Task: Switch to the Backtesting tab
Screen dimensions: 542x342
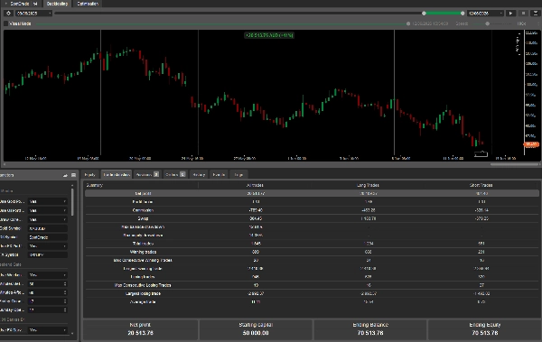Action: (57, 4)
